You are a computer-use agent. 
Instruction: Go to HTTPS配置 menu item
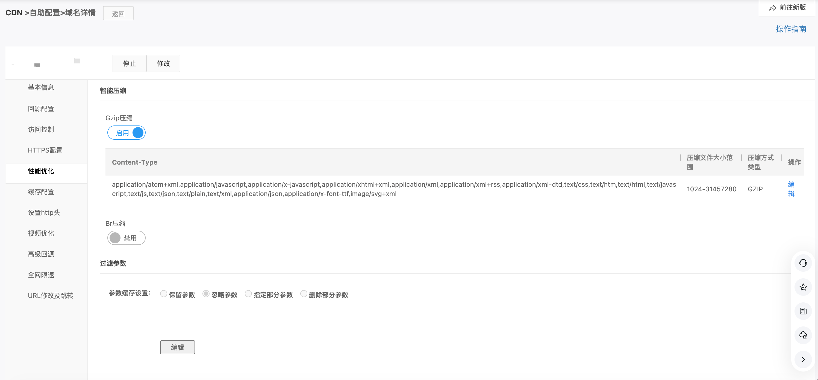[x=45, y=150]
